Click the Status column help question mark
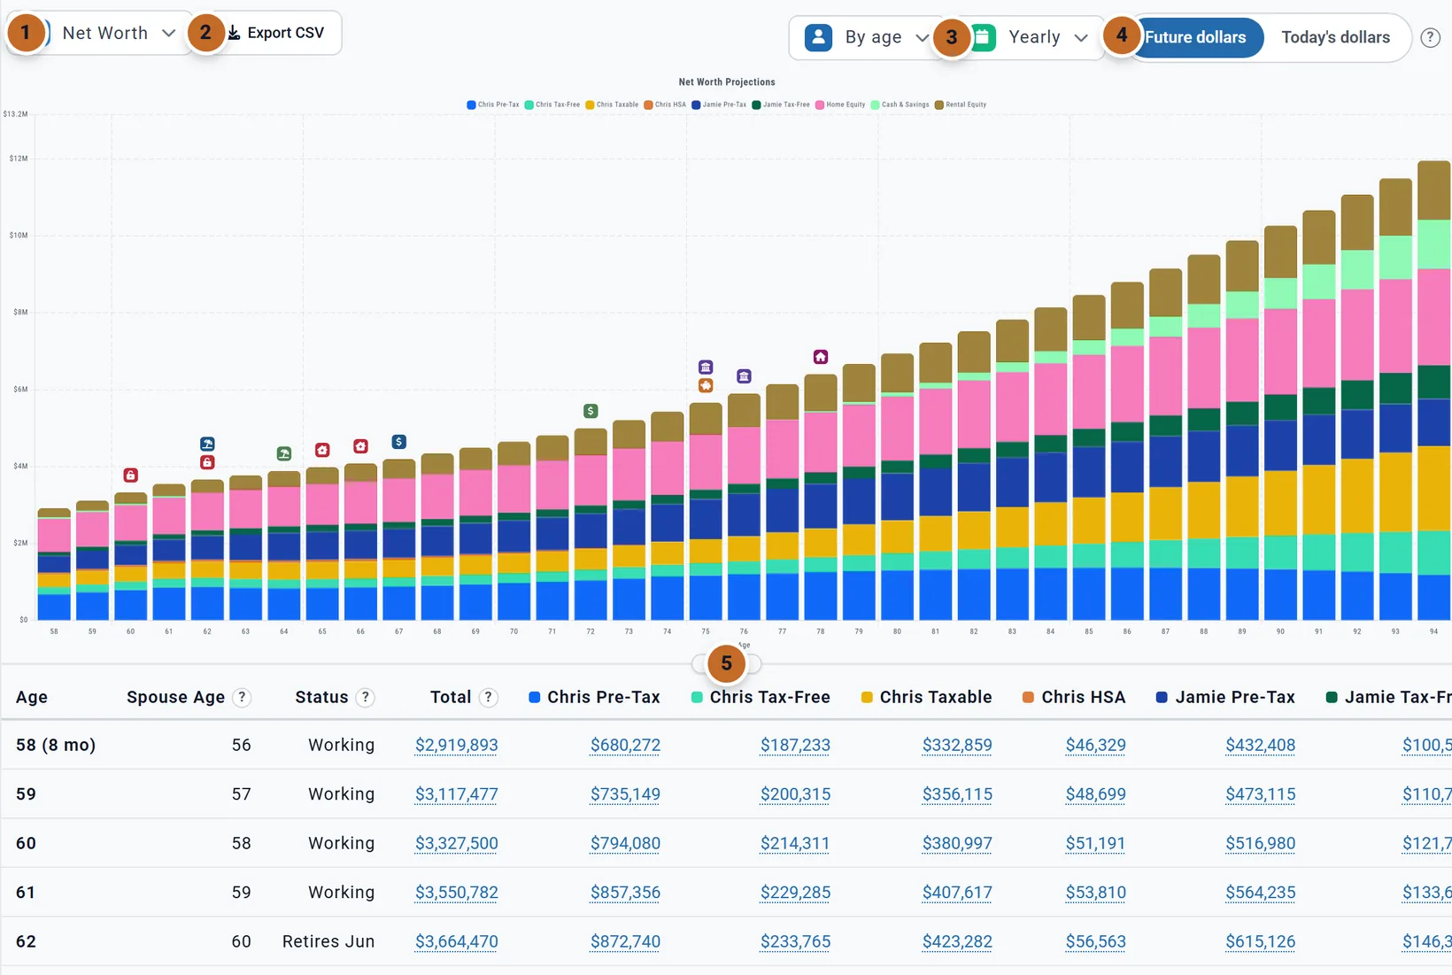The height and width of the screenshot is (975, 1452). [365, 697]
